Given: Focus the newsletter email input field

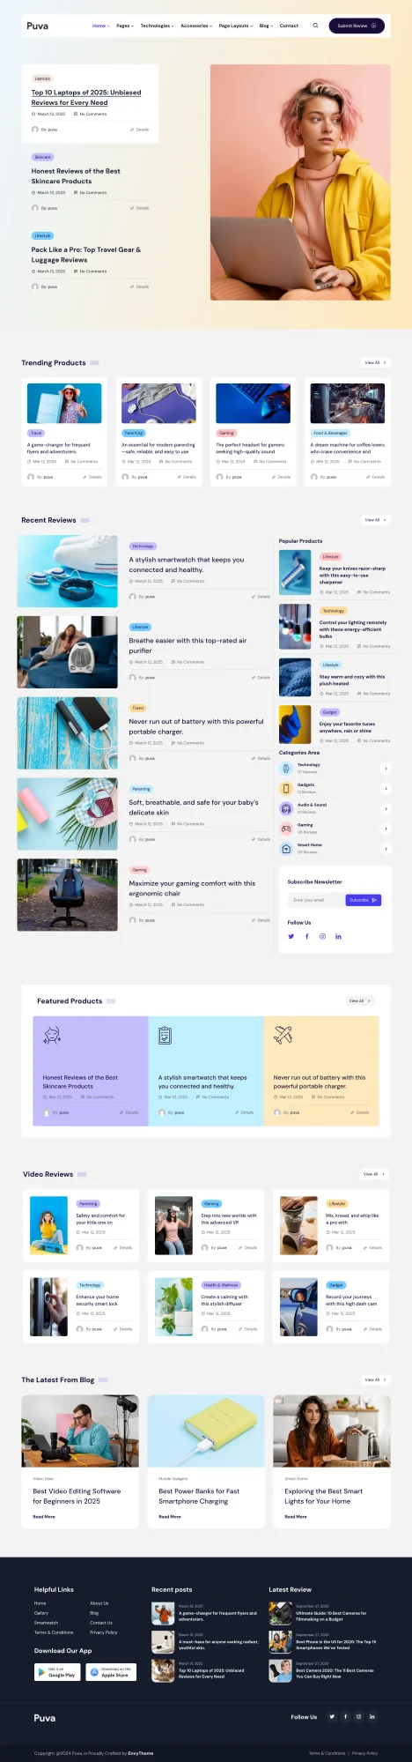Looking at the screenshot, I should click(316, 900).
